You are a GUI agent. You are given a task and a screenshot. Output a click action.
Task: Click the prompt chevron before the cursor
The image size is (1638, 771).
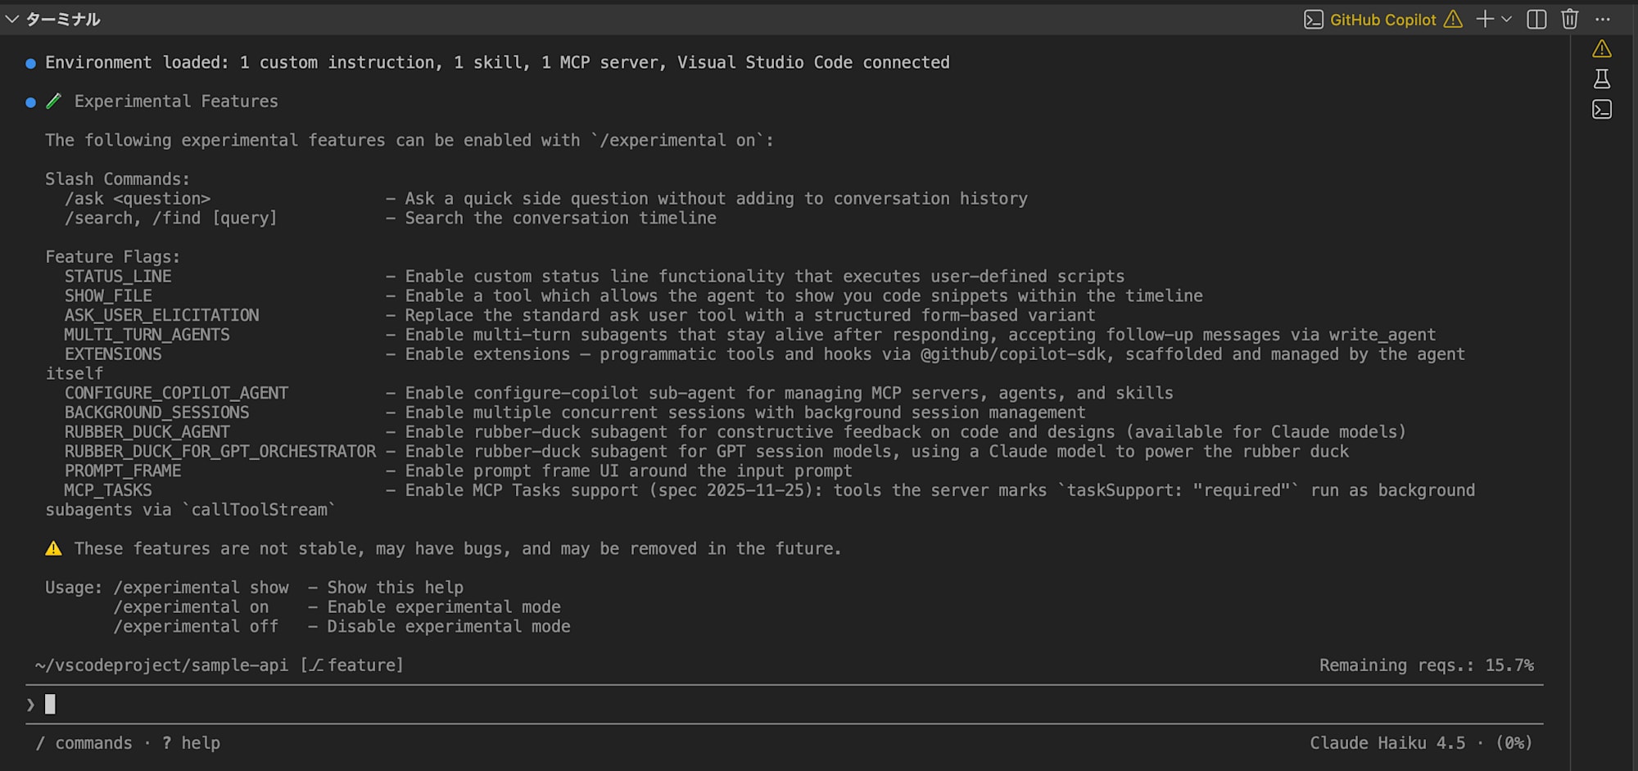(x=30, y=704)
